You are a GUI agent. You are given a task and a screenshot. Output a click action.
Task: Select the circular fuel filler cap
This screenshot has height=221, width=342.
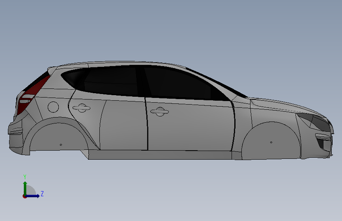pos(53,107)
